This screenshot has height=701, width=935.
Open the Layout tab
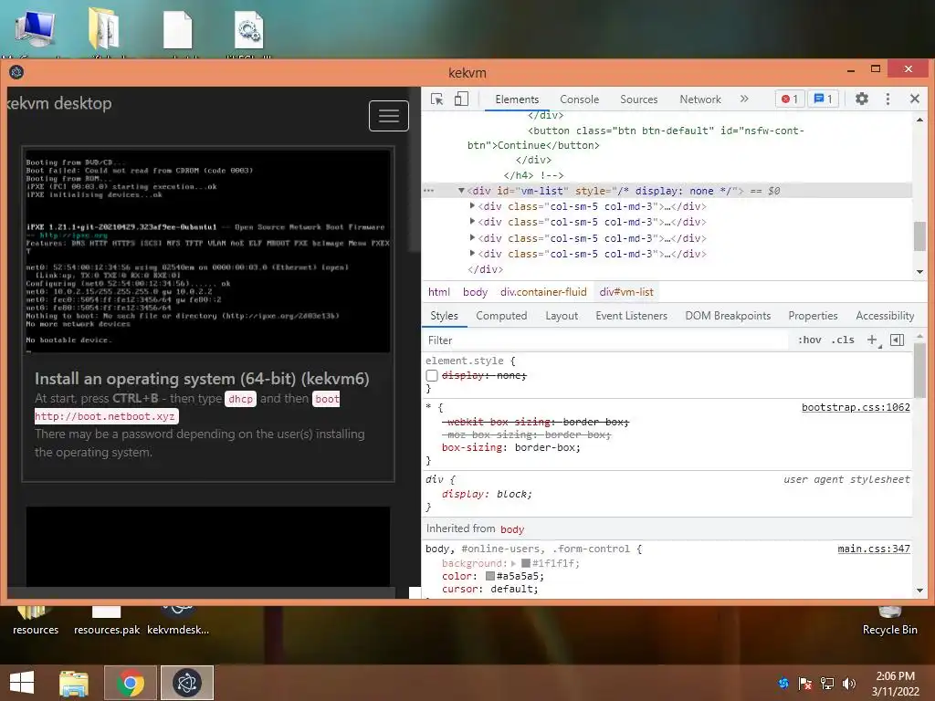click(562, 316)
